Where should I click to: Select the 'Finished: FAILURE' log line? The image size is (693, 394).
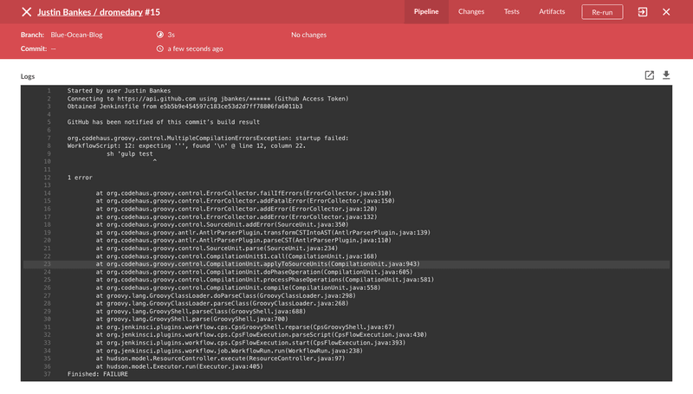click(98, 374)
